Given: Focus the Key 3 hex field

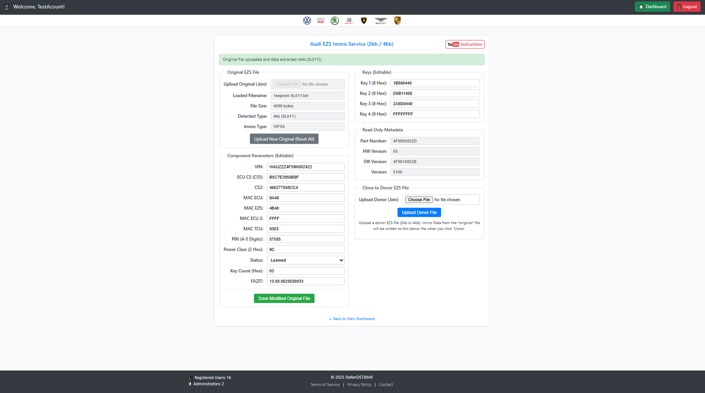Looking at the screenshot, I should click(x=435, y=104).
